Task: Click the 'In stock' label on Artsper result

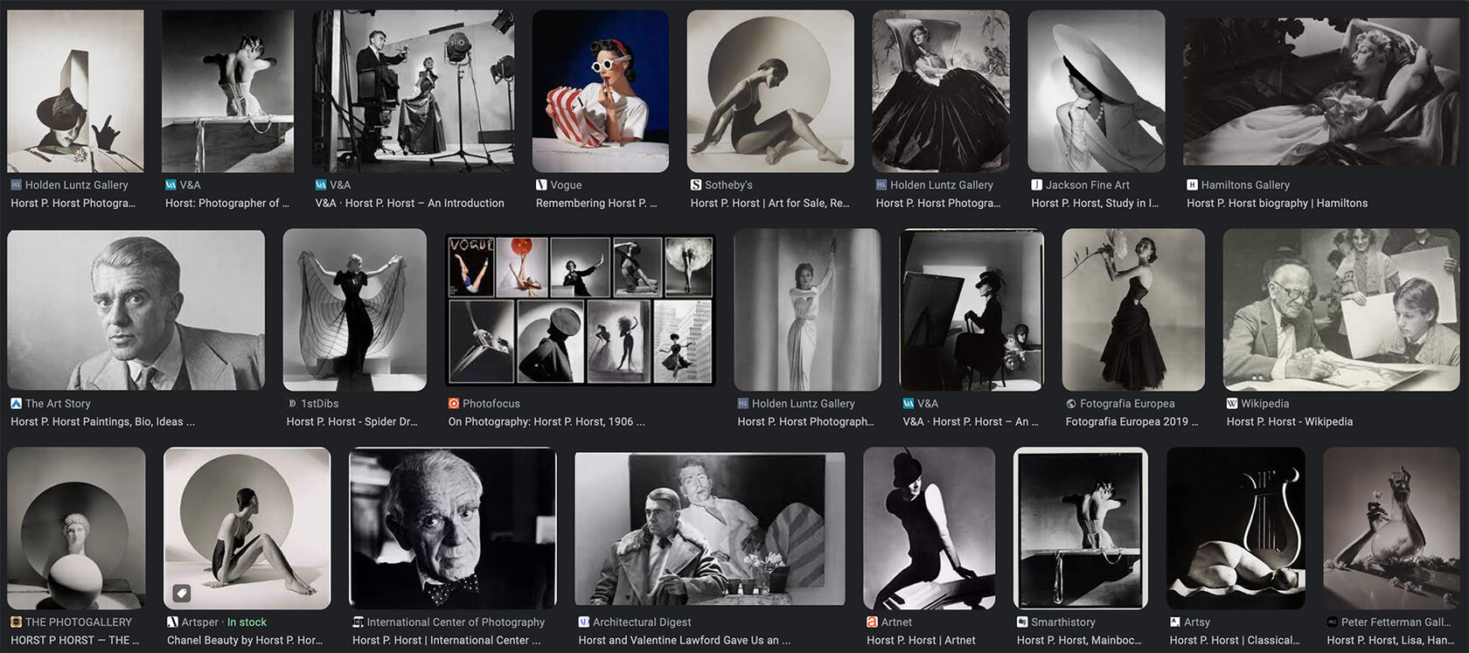Action: (x=247, y=622)
